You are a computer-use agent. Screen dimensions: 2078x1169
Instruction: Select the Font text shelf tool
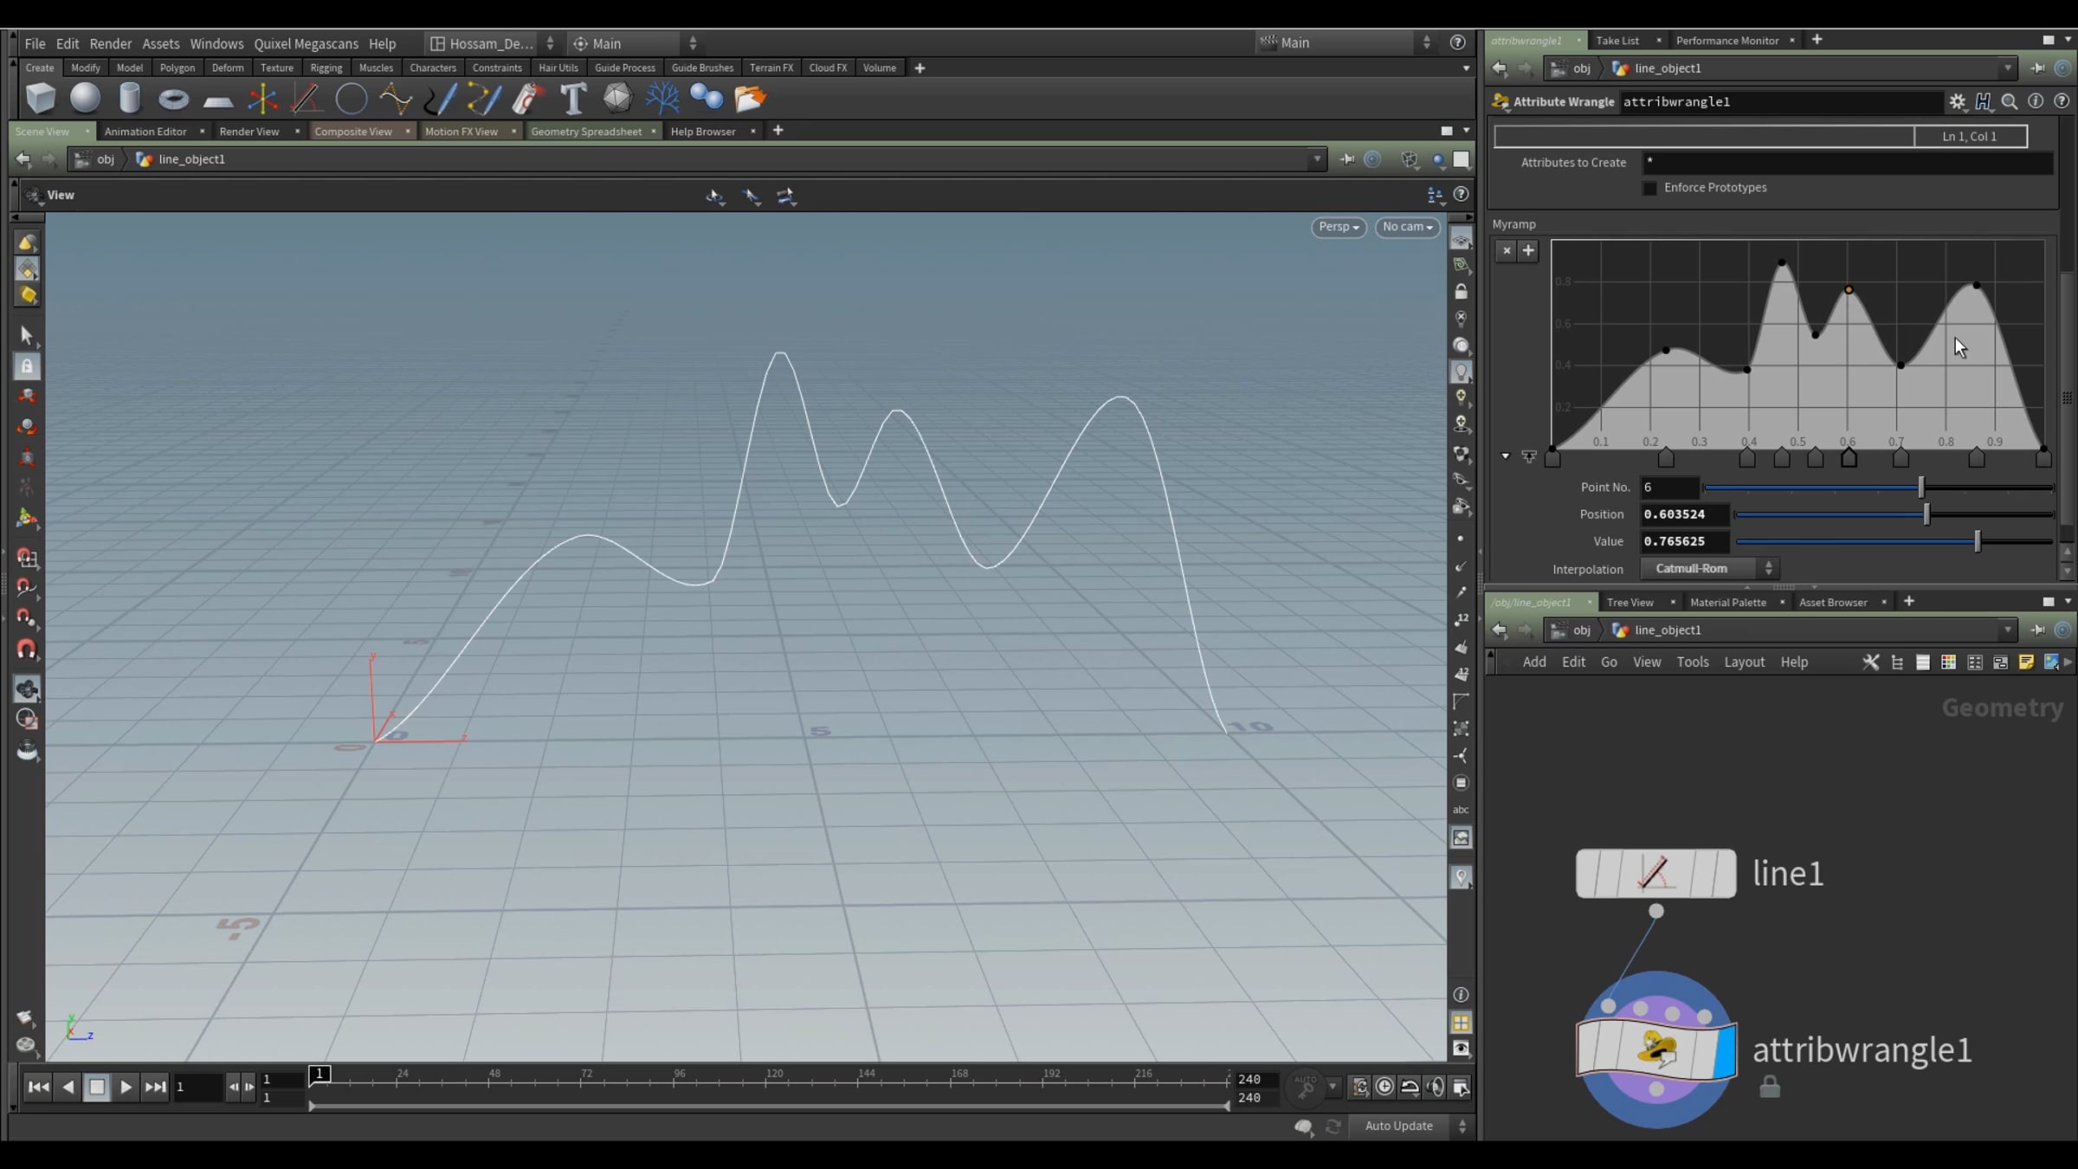(x=572, y=99)
